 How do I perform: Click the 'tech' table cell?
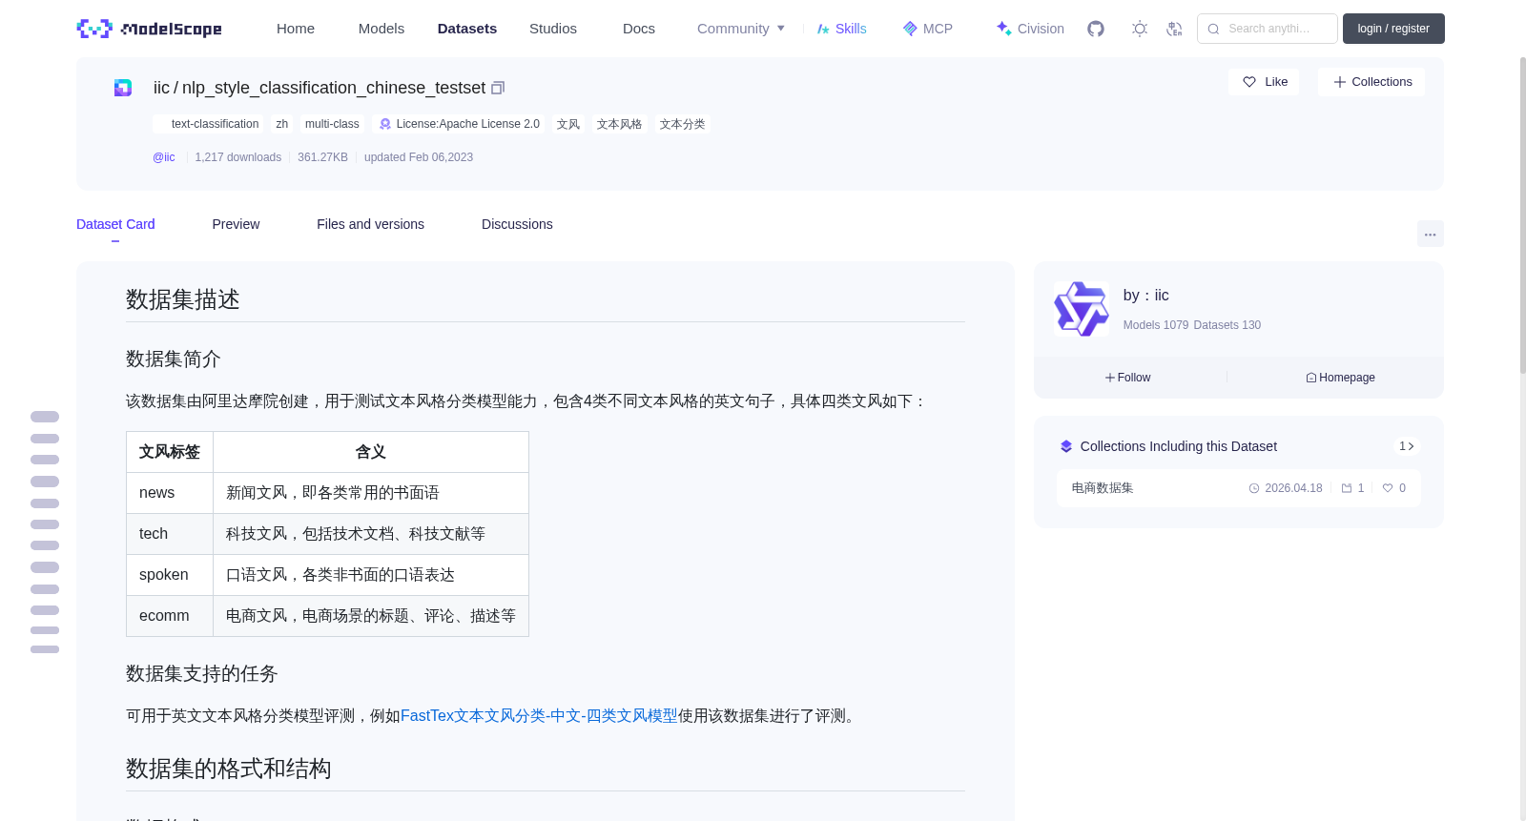pyautogui.click(x=170, y=534)
